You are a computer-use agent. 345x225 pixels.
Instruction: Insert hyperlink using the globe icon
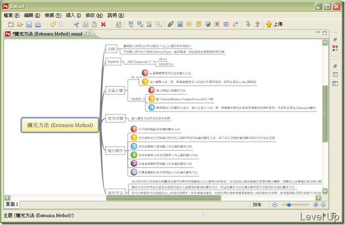click(208, 24)
